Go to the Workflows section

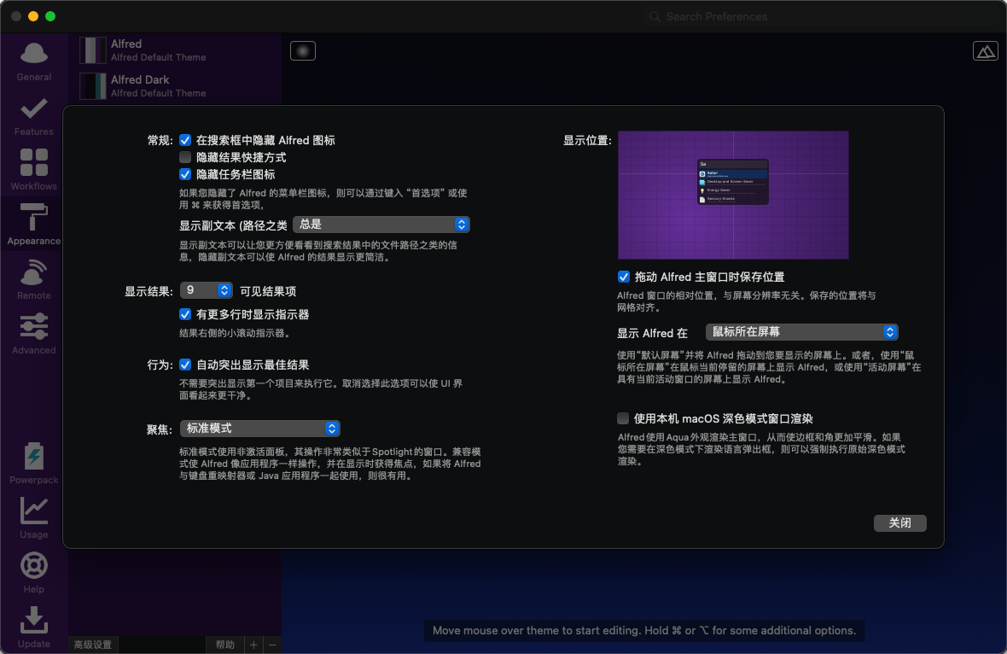34,170
